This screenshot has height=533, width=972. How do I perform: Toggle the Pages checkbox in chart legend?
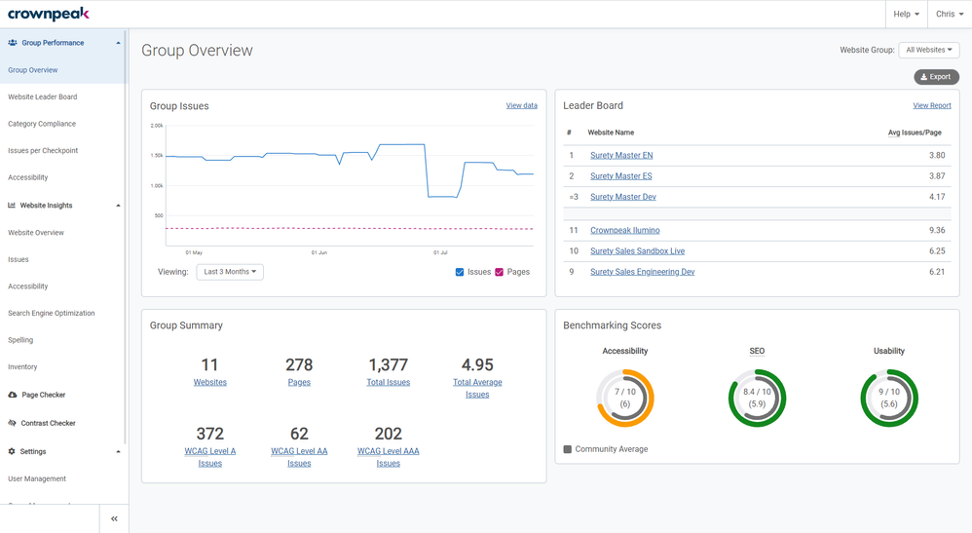pyautogui.click(x=499, y=272)
